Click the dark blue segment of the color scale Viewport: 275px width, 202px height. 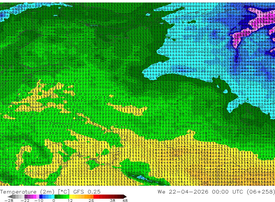point(41,196)
